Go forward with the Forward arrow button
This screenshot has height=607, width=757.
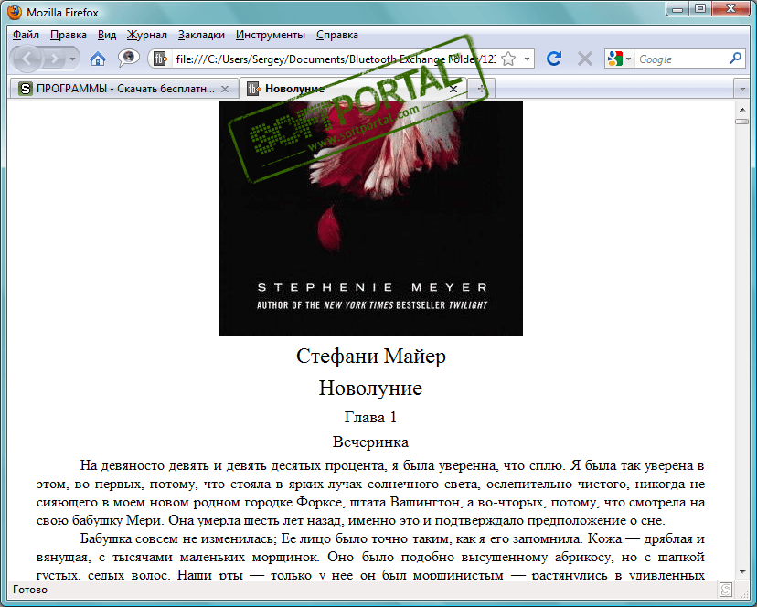pyautogui.click(x=54, y=59)
